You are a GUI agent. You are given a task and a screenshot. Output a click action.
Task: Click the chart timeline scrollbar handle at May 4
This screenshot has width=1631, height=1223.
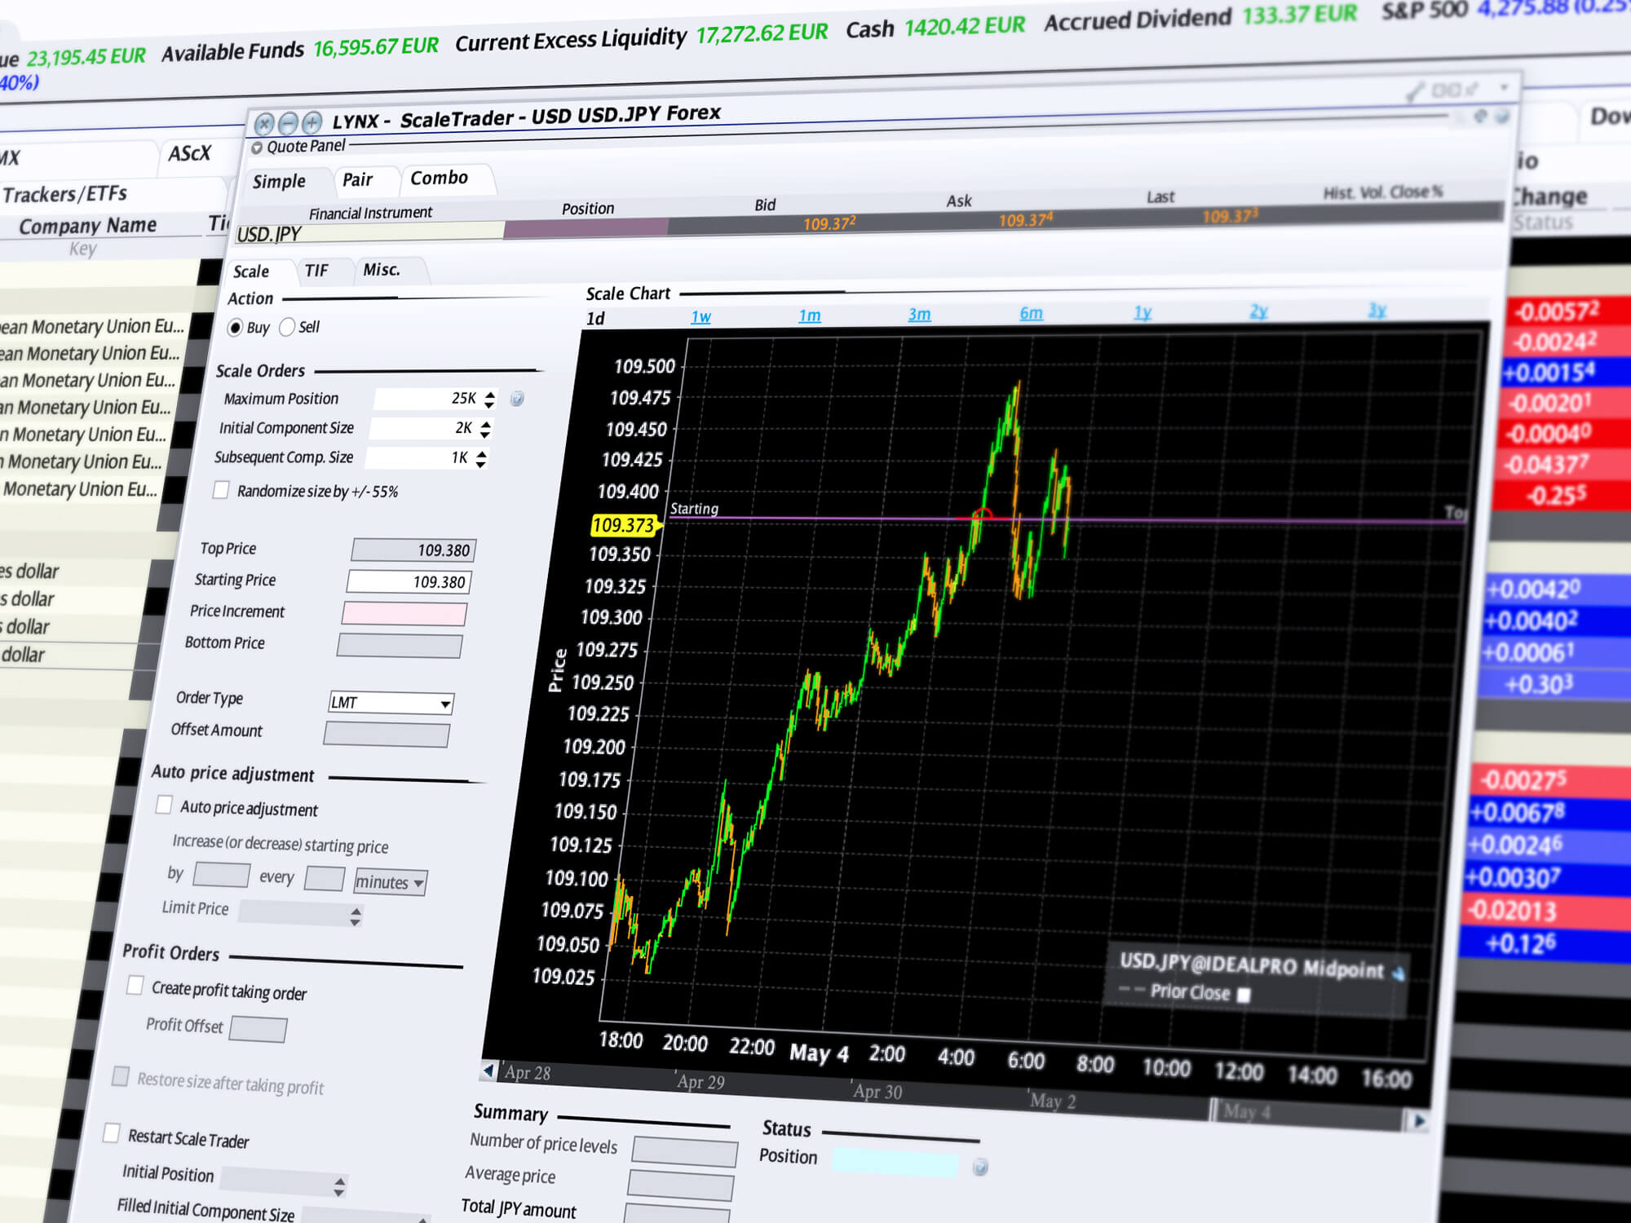[x=1215, y=1109]
